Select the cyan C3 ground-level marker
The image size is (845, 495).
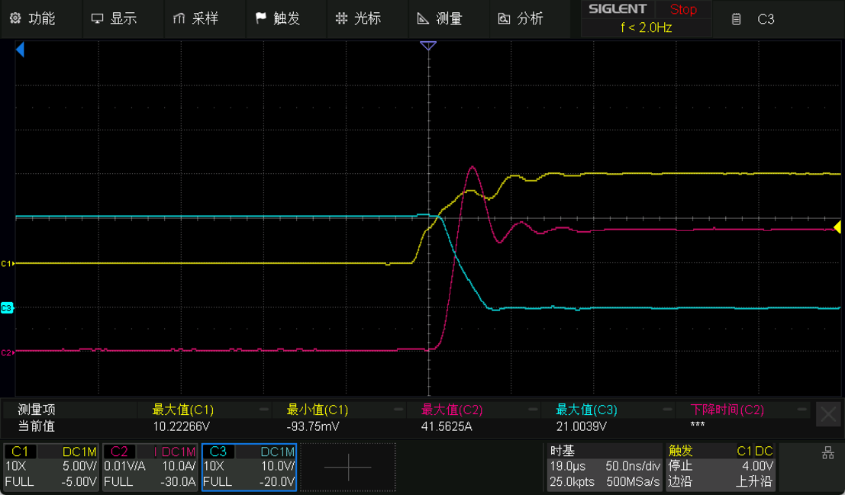tap(6, 308)
